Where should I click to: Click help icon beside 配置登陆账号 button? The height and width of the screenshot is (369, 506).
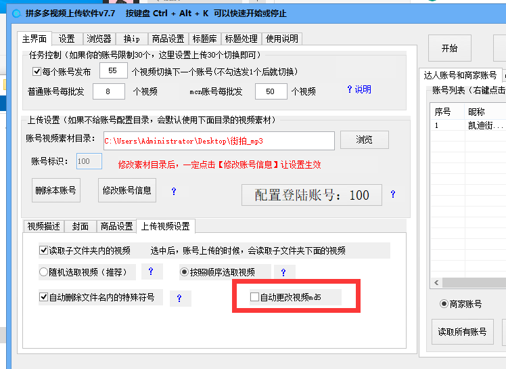point(393,194)
